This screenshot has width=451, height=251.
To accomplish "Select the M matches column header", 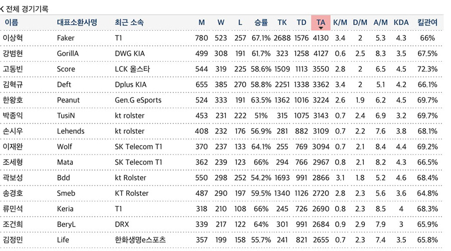I will coord(201,22).
